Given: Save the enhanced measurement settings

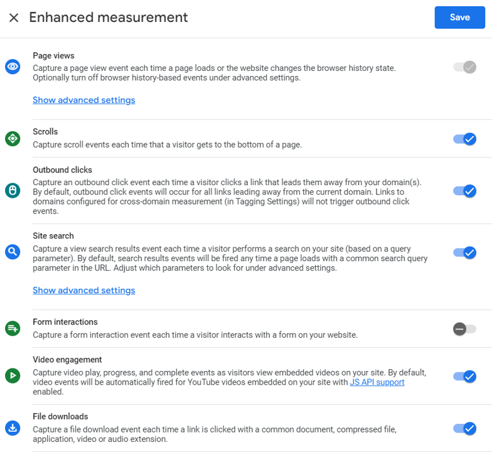Looking at the screenshot, I should click(459, 18).
